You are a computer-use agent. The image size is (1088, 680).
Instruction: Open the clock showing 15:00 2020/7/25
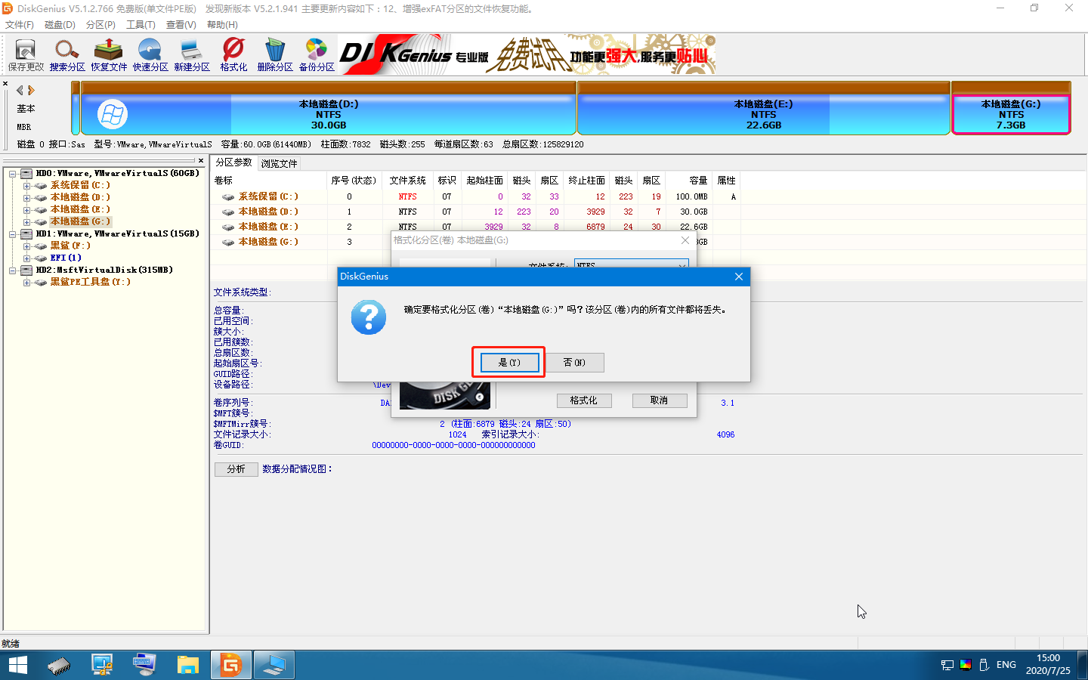[1048, 664]
